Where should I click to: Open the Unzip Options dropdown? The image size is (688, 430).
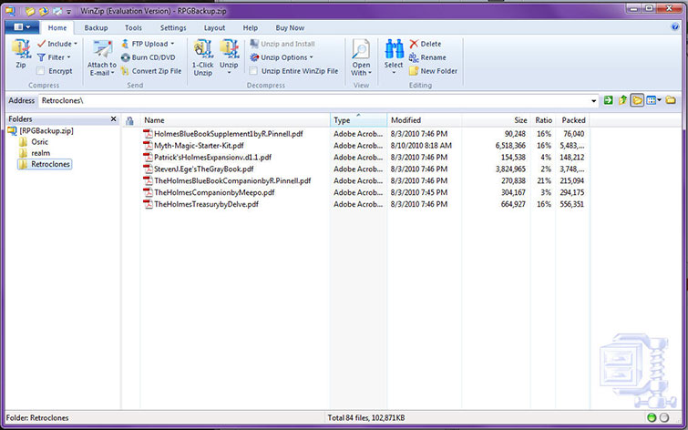click(x=282, y=57)
